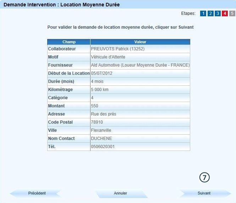The height and width of the screenshot is (203, 236).
Task: Click the Précédent button
Action: click(x=37, y=193)
